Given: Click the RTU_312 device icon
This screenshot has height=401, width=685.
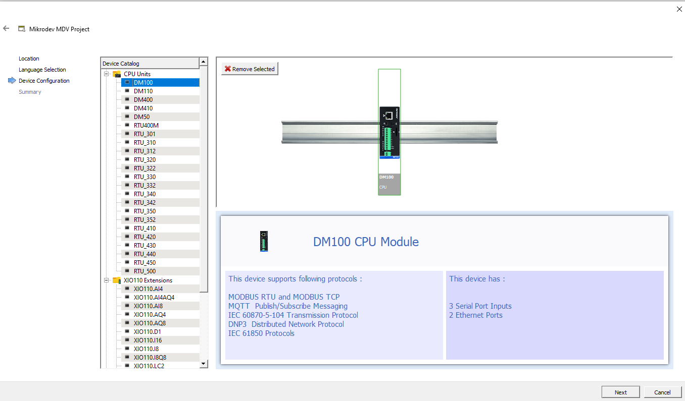Looking at the screenshot, I should [x=127, y=151].
